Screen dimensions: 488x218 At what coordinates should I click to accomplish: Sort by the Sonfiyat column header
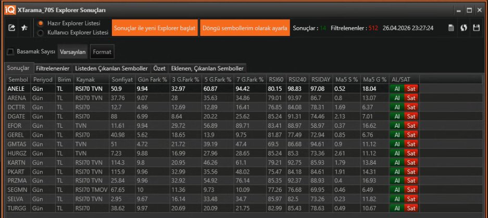(x=122, y=79)
